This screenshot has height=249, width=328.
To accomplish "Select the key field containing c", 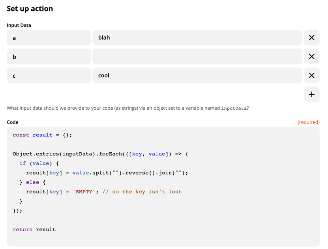I will (x=49, y=76).
